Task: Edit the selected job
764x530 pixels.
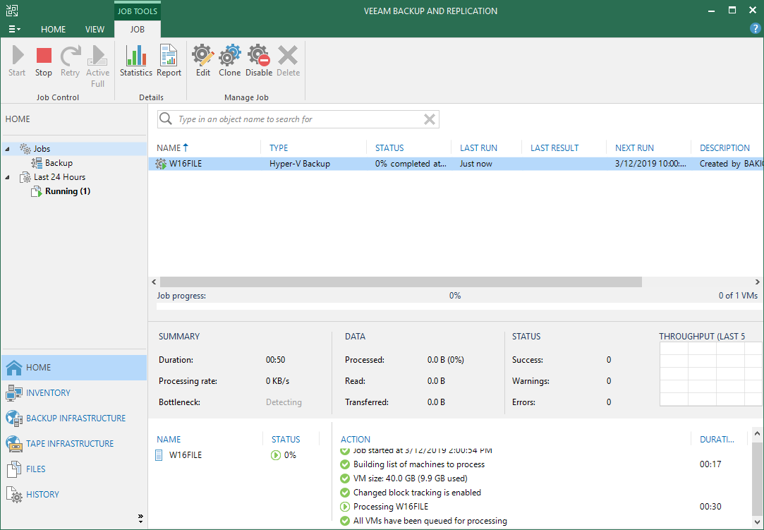Action: click(x=202, y=61)
